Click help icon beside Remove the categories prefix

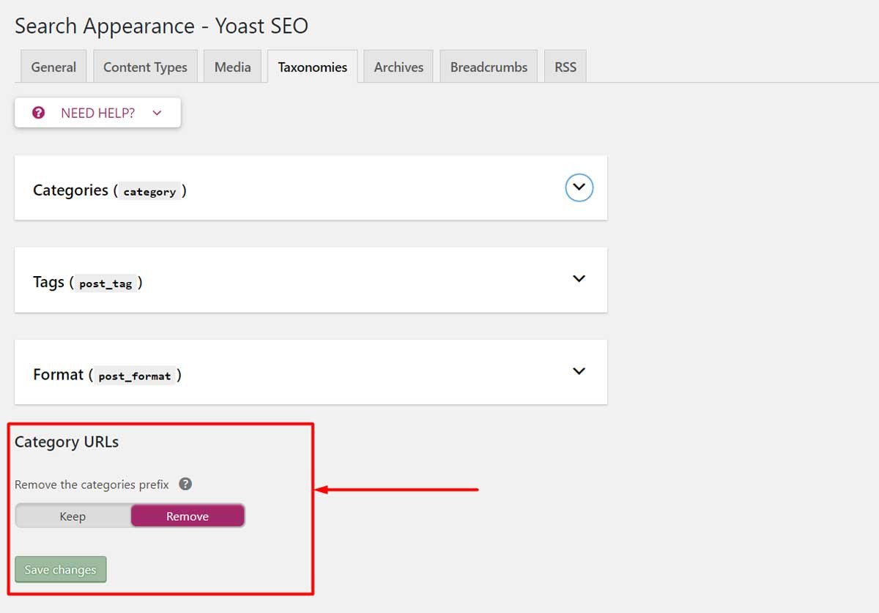(186, 484)
